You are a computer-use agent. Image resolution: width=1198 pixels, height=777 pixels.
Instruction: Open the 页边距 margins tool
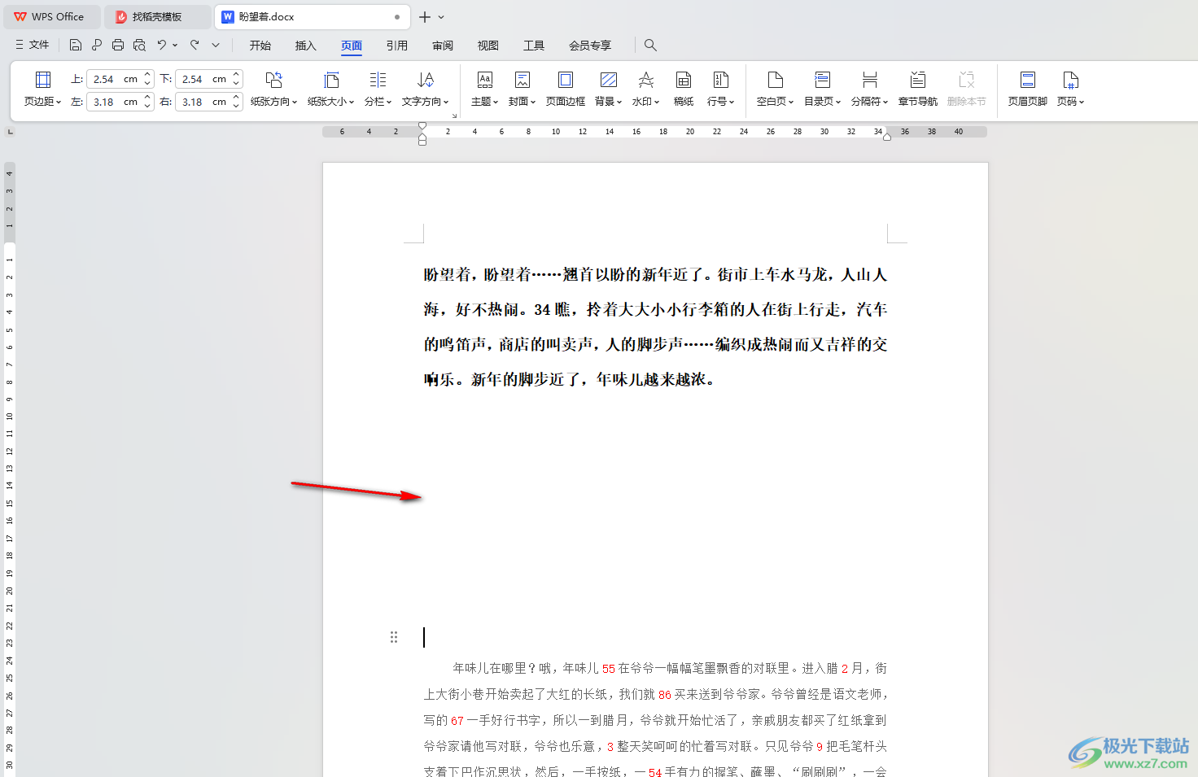[x=42, y=89]
